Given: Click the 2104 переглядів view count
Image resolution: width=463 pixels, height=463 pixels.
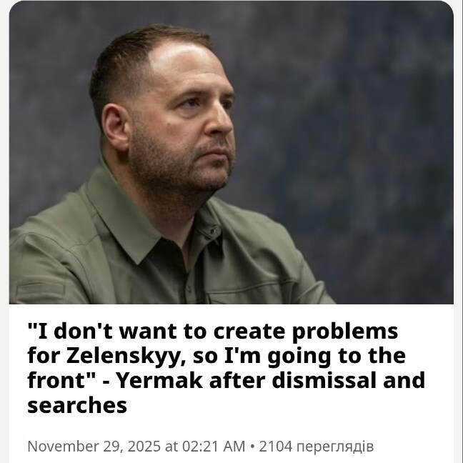Looking at the screenshot, I should pyautogui.click(x=316, y=447).
